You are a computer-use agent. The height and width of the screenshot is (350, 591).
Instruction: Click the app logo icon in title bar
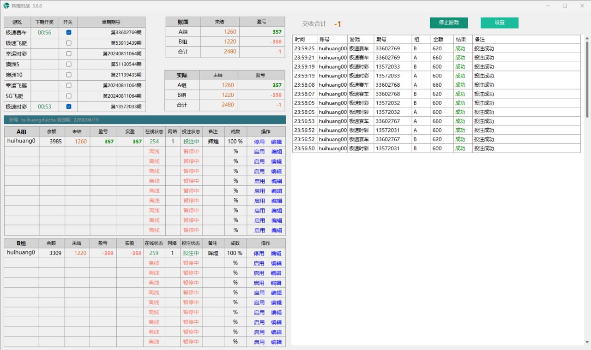(x=6, y=6)
